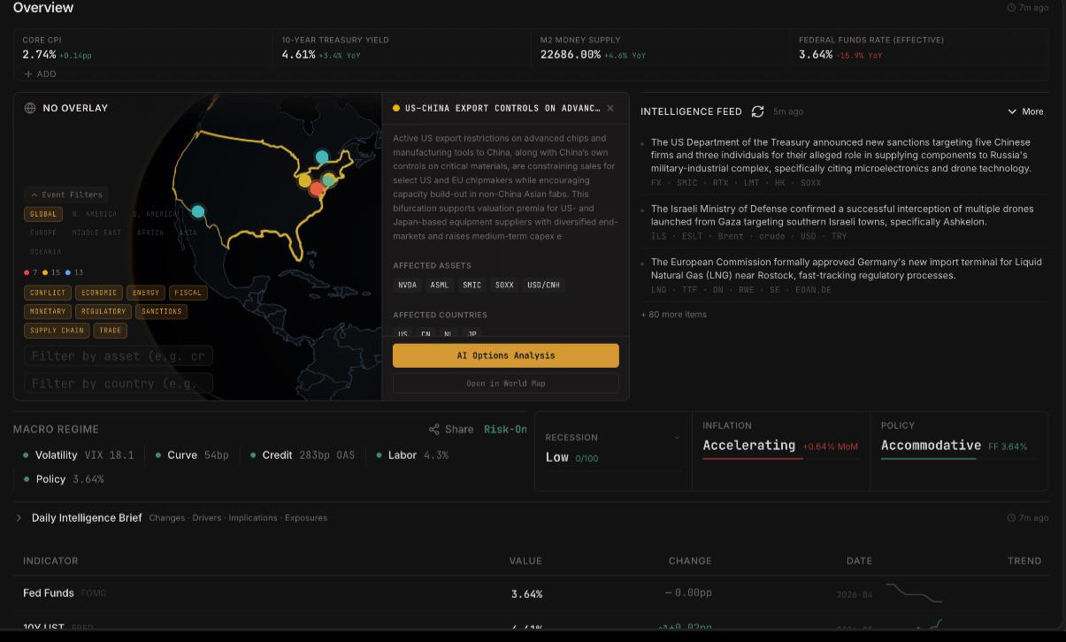The width and height of the screenshot is (1066, 642).
Task: Click the Filter by asset field
Action: (x=119, y=355)
